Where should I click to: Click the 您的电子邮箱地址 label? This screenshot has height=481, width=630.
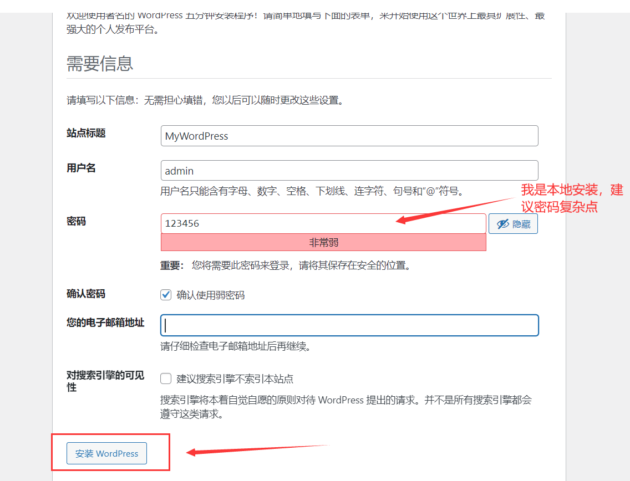[x=105, y=323]
